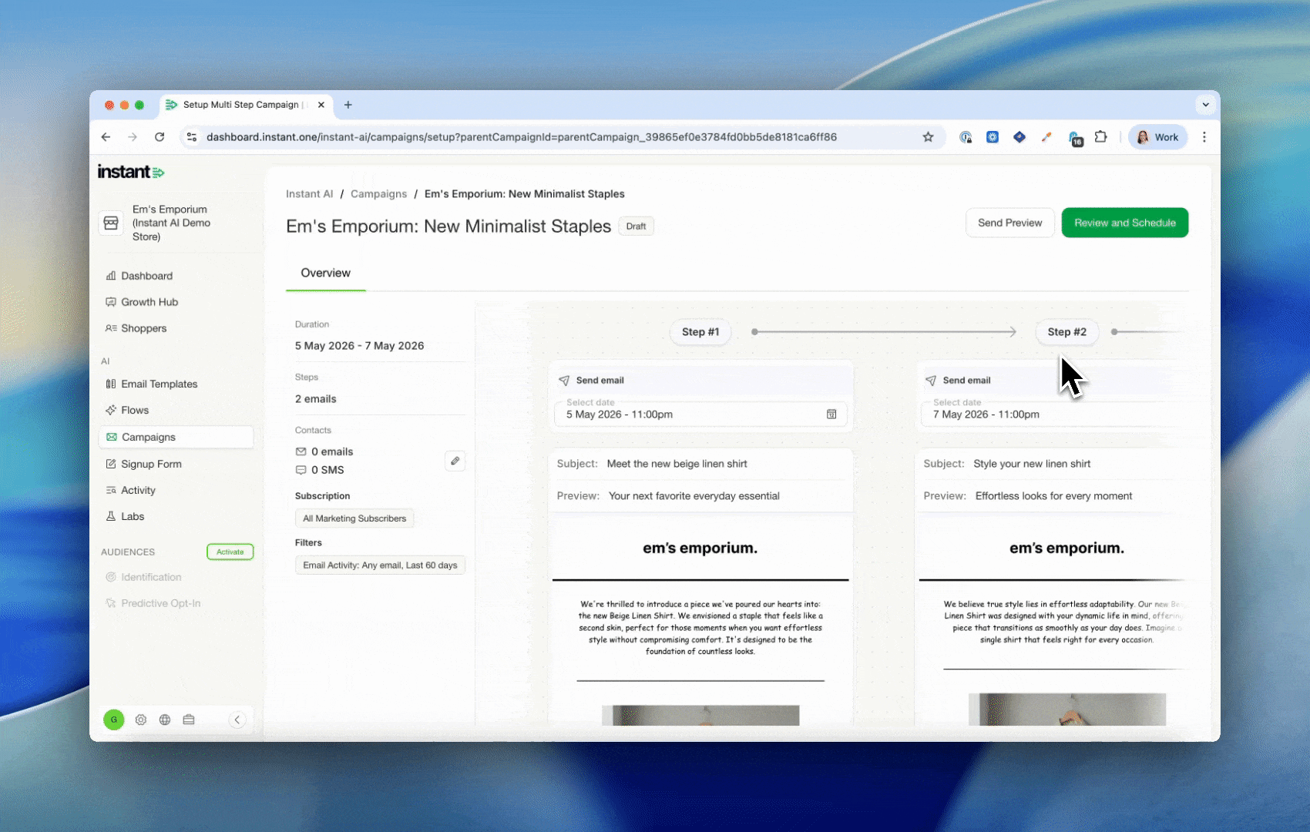The image size is (1310, 832).
Task: Click the Step #1 Send email header
Action: (700, 381)
